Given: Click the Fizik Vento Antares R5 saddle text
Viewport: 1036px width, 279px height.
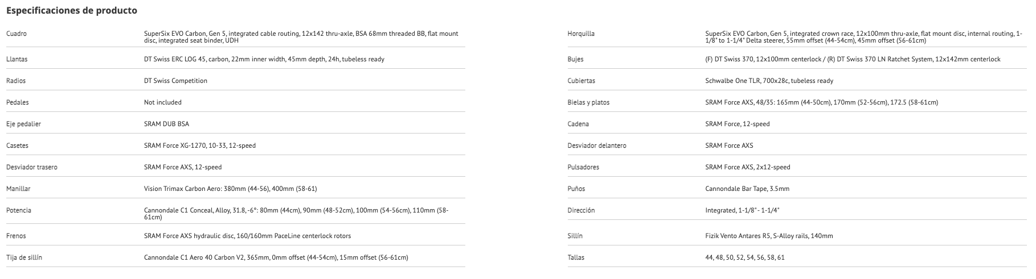Looking at the screenshot, I should tap(769, 236).
